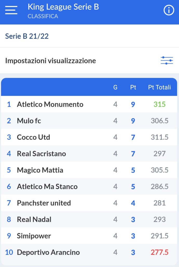The width and height of the screenshot is (179, 267).
Task: Sort standings by the G column header
Action: tap(115, 87)
